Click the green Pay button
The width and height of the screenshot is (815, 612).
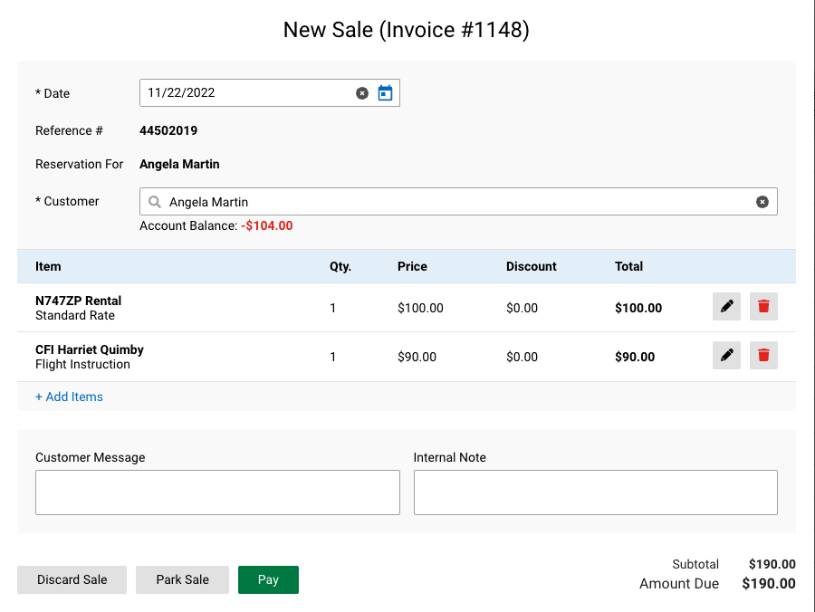[268, 579]
